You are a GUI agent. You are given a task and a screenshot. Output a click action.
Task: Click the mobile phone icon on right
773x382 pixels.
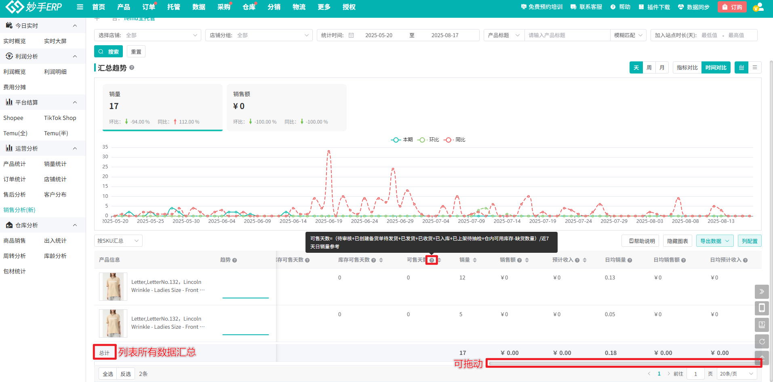762,308
